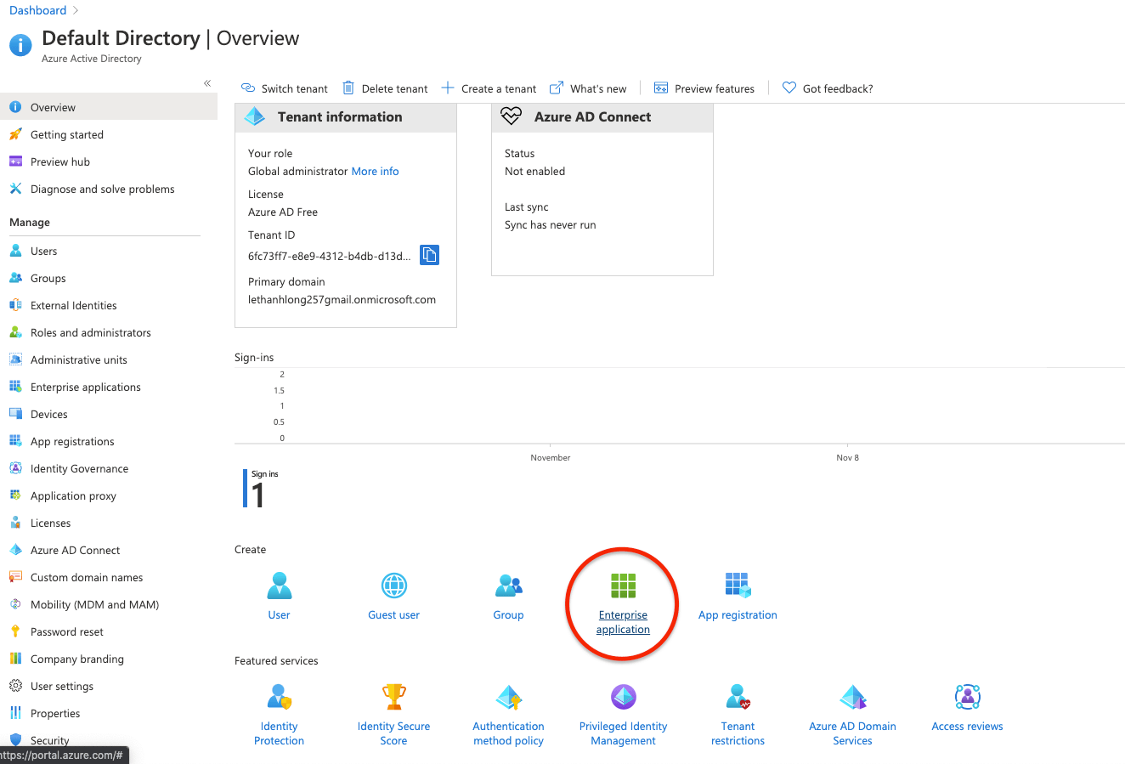Click the Identity Secure Score trophy icon
The image size is (1125, 764).
394,697
